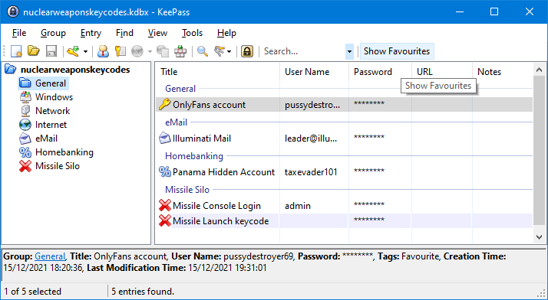This screenshot has height=300, width=548.
Task: Click the Save floppy disk icon
Action: pos(51,51)
